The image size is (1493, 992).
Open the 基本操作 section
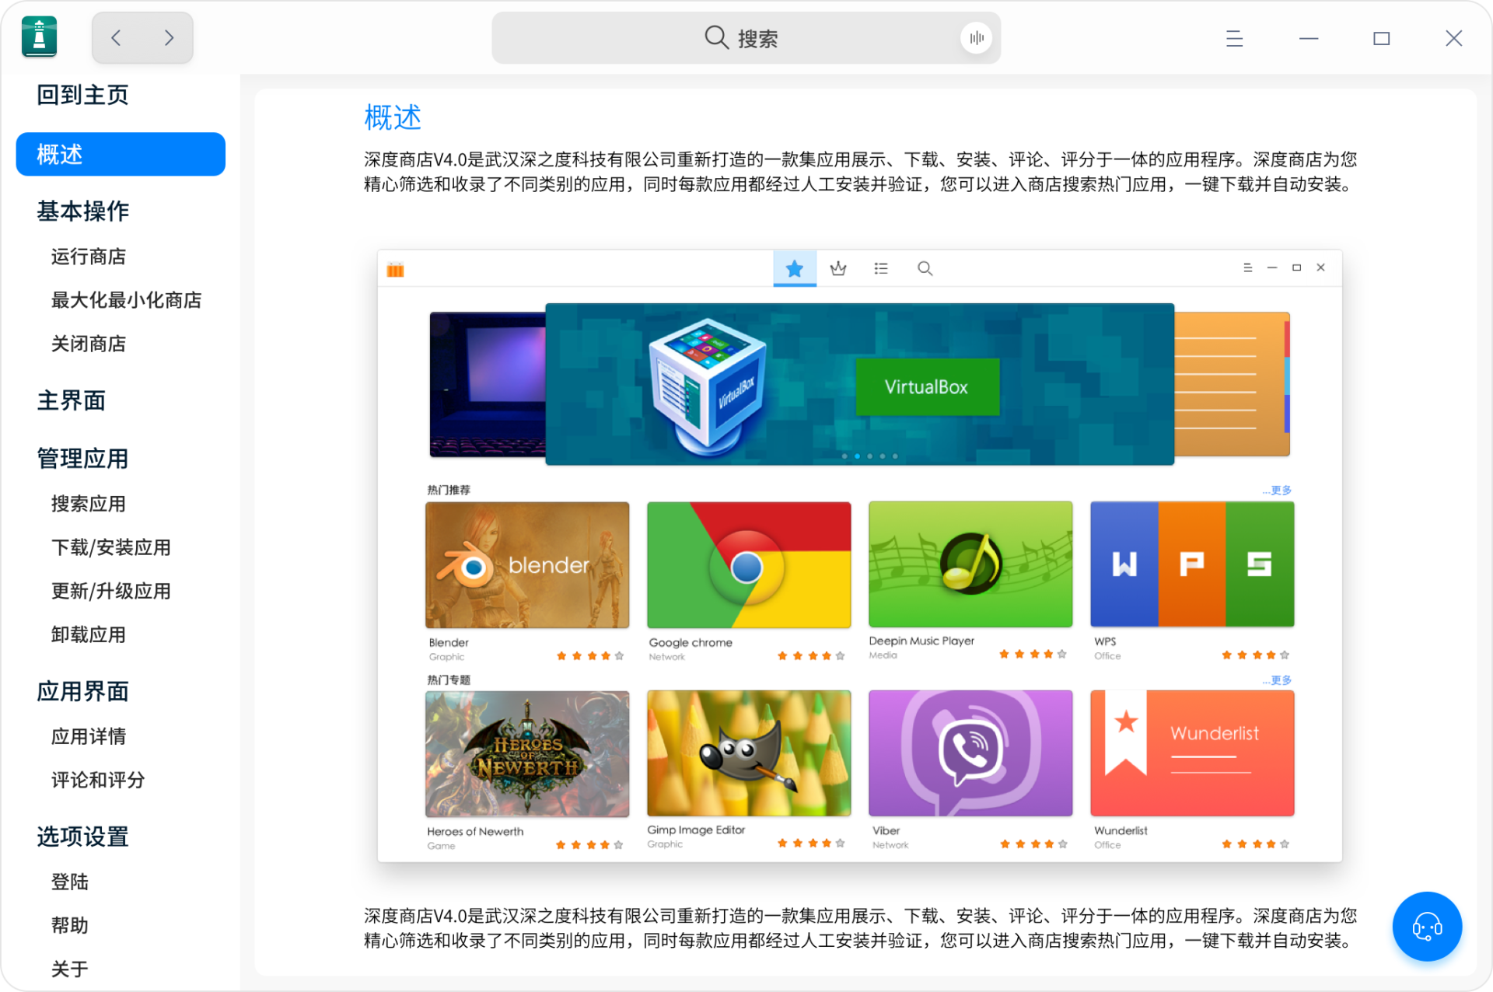(82, 211)
